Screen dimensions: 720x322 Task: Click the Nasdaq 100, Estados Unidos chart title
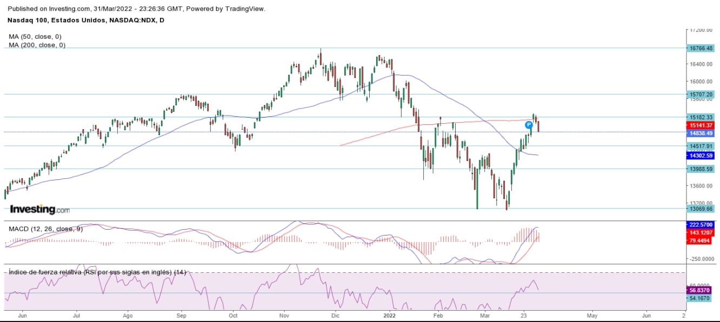(87, 21)
